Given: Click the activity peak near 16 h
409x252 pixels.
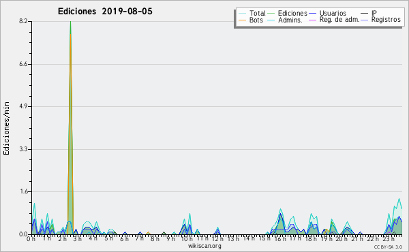Looking at the screenshot, I should click(x=281, y=221).
